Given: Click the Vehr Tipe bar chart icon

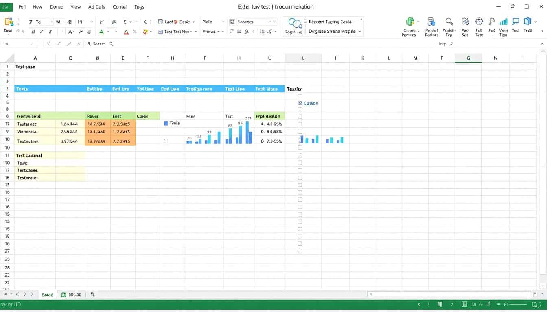Looking at the screenshot, I should 503,22.
